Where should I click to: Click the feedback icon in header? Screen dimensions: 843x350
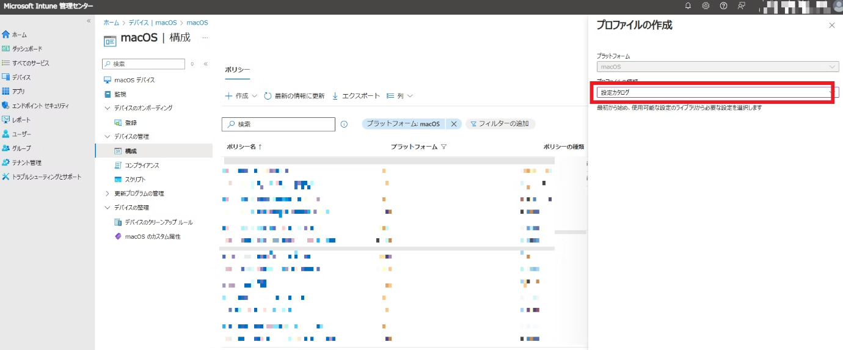click(741, 5)
